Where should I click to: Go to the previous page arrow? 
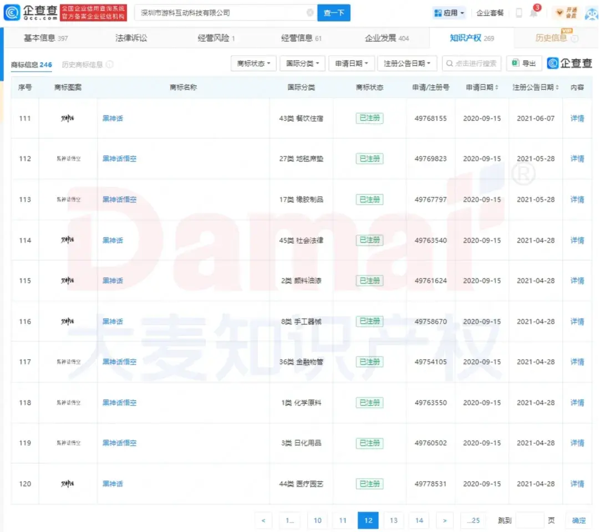(x=263, y=520)
